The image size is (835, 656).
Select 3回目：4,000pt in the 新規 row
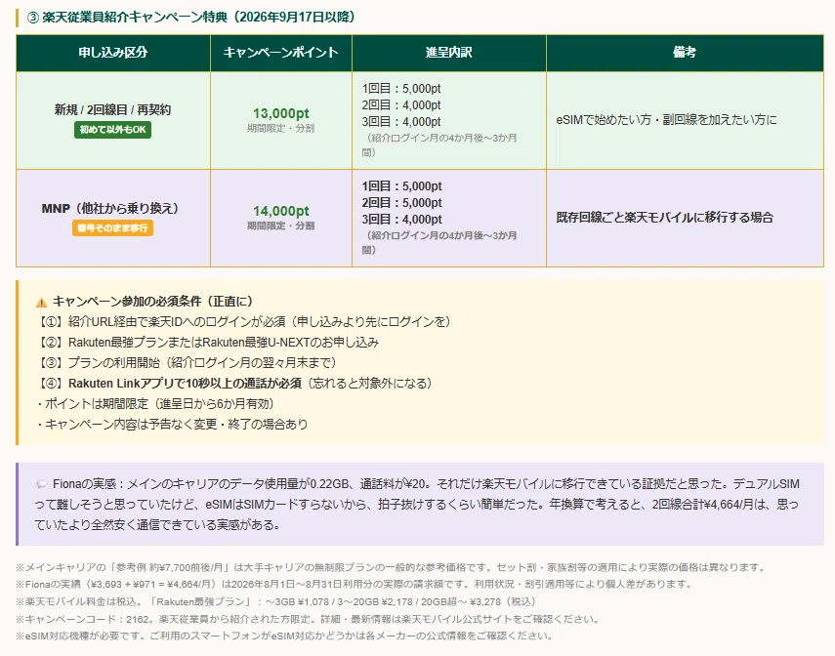coord(401,121)
